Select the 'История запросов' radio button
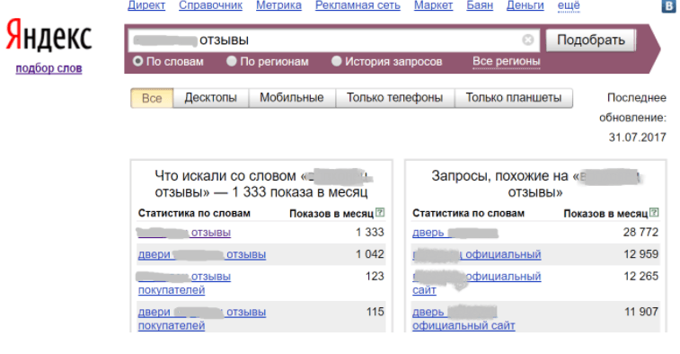The height and width of the screenshot is (354, 680). coord(337,61)
